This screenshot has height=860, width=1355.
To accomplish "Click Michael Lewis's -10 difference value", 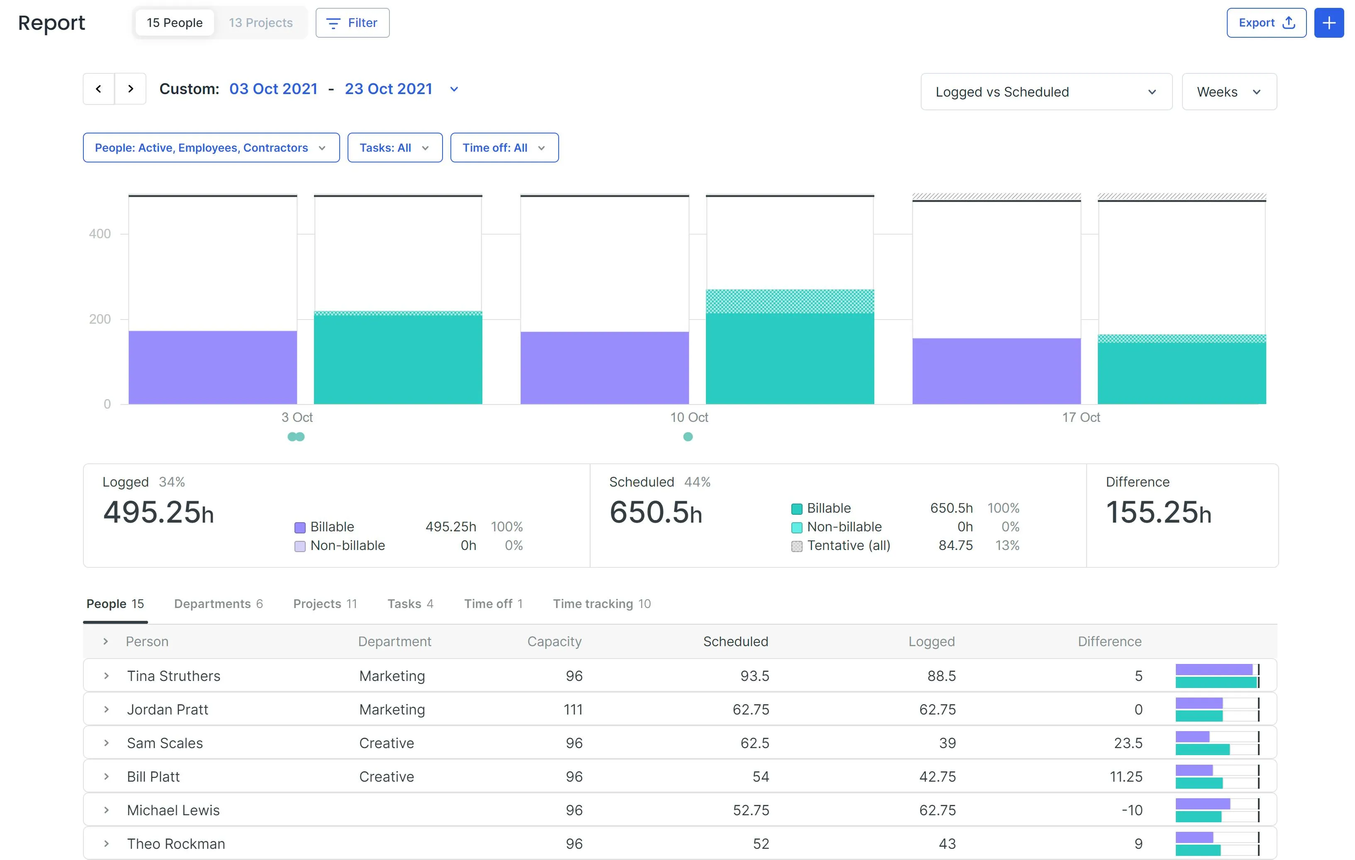I will 1131,810.
